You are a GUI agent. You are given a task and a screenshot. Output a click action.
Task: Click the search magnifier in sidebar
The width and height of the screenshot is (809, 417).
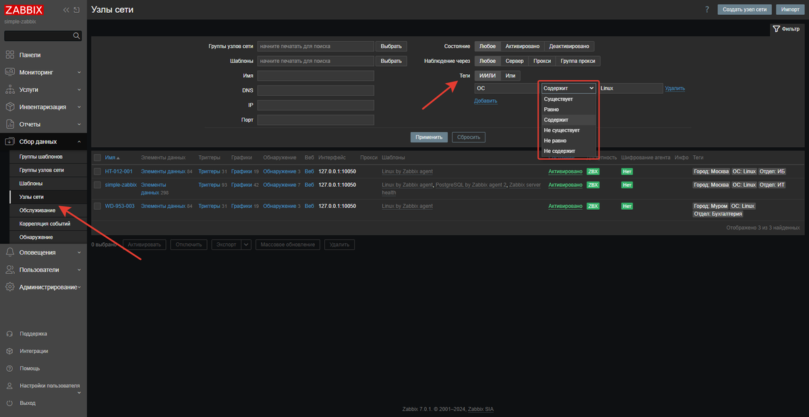(x=76, y=35)
